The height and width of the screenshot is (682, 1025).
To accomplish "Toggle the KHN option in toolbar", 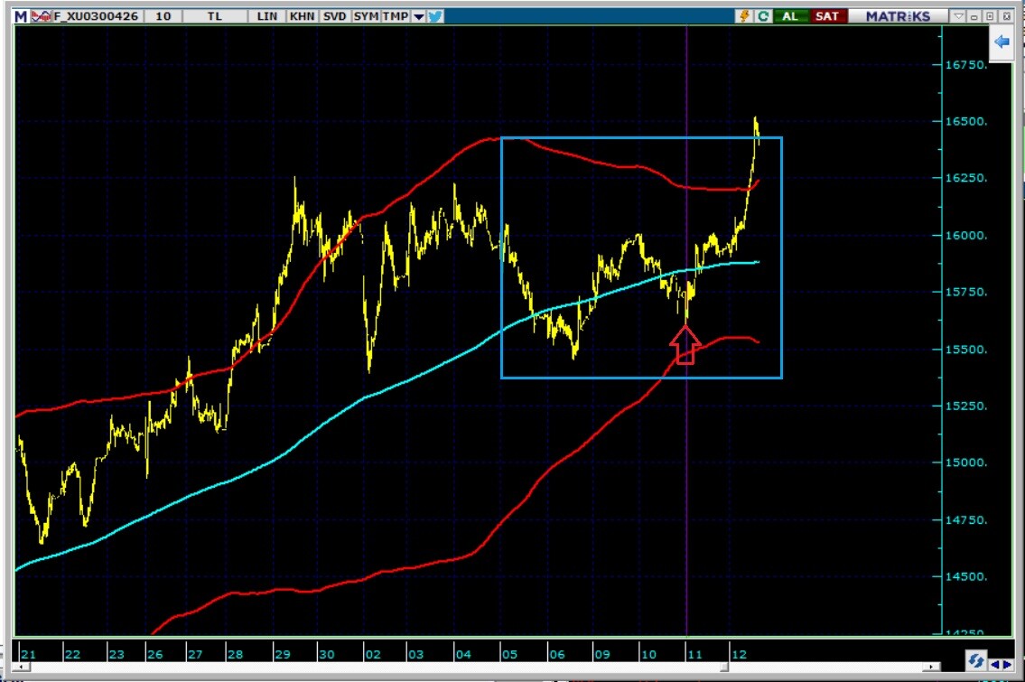I will [x=300, y=16].
